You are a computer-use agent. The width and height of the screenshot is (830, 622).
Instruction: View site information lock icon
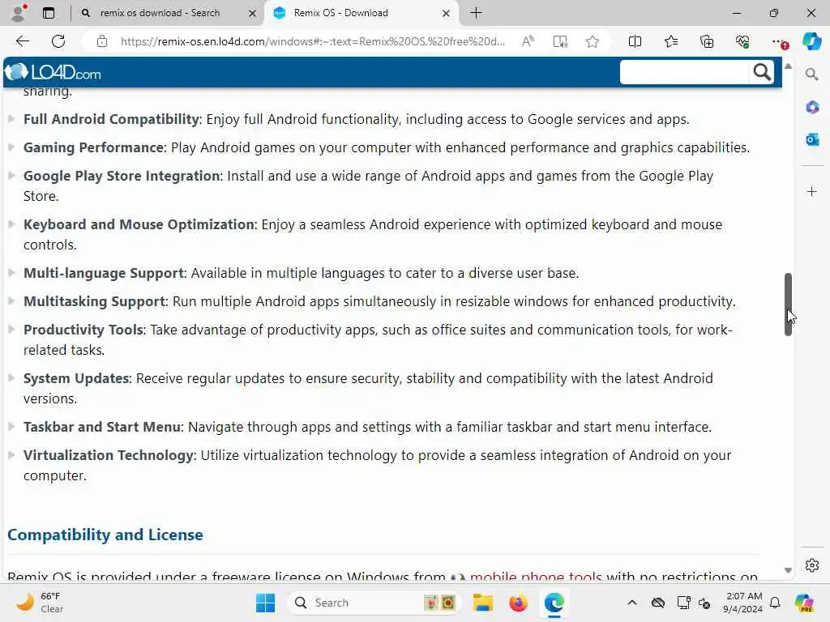pos(102,41)
